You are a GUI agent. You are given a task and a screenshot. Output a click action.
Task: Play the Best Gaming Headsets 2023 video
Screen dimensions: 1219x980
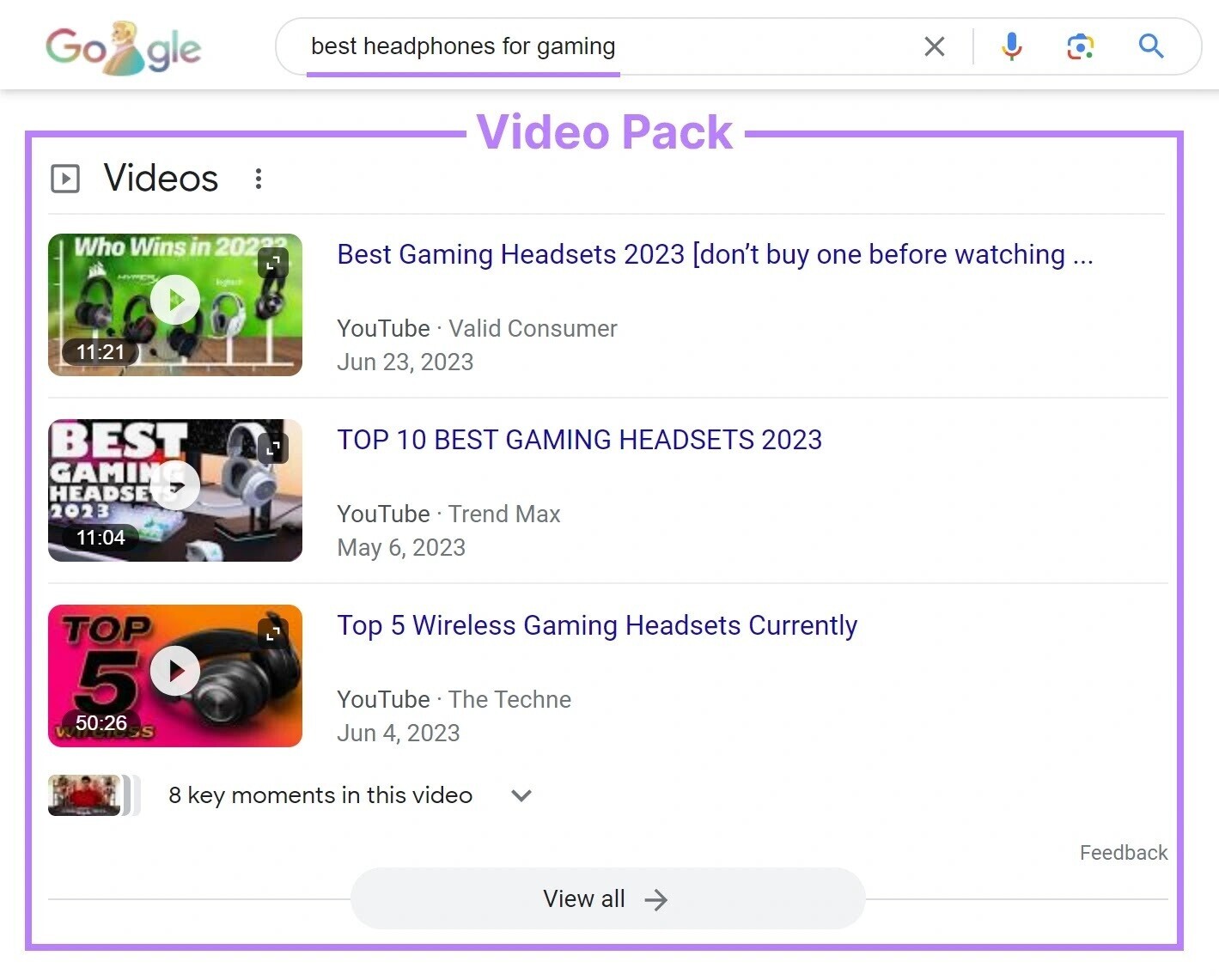[175, 299]
